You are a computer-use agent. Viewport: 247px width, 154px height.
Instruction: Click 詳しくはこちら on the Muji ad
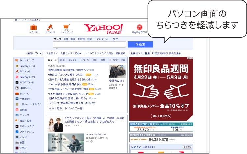(x=161, y=116)
